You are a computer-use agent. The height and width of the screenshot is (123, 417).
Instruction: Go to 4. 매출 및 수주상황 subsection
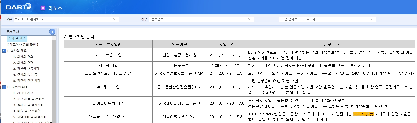click(27, 111)
